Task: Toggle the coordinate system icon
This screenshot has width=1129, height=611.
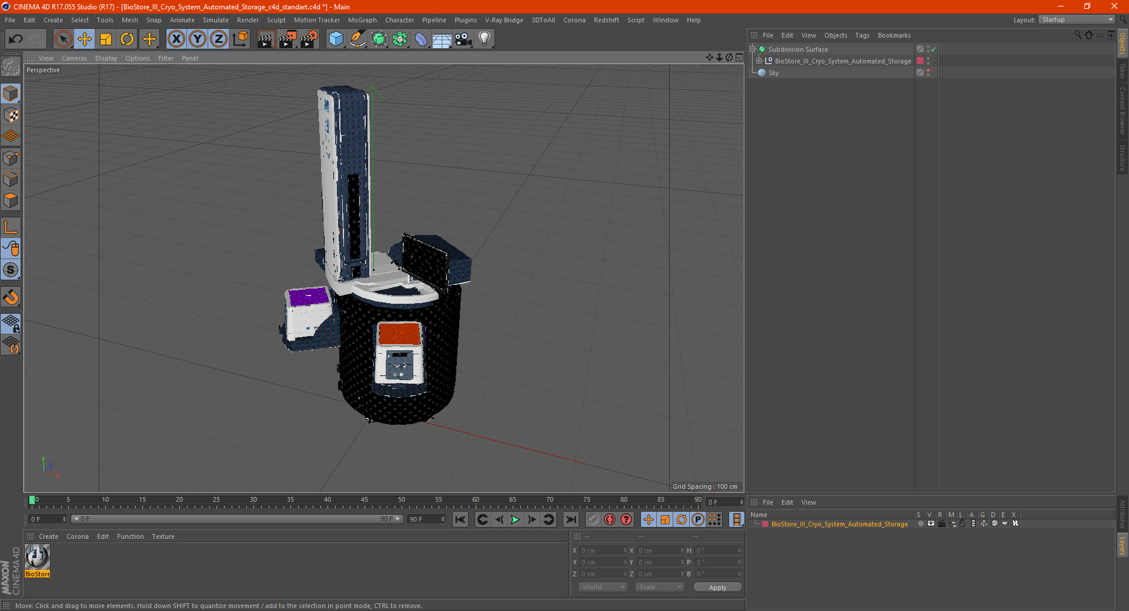Action: tap(240, 39)
